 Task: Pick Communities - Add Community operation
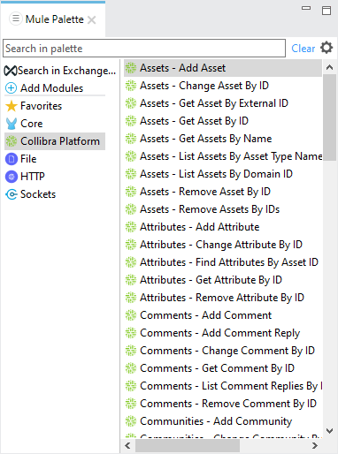coord(216,421)
